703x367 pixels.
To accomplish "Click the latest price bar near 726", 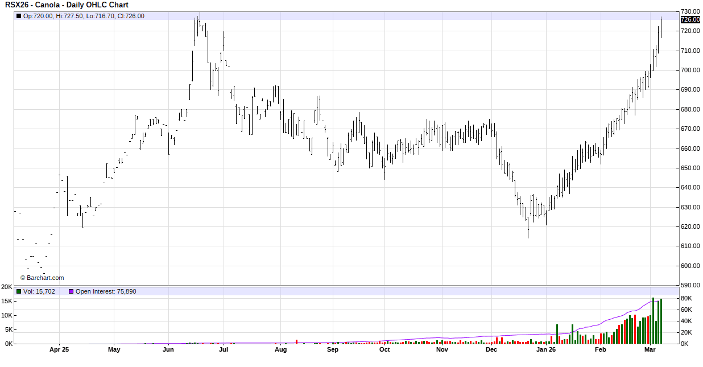I will tap(661, 27).
